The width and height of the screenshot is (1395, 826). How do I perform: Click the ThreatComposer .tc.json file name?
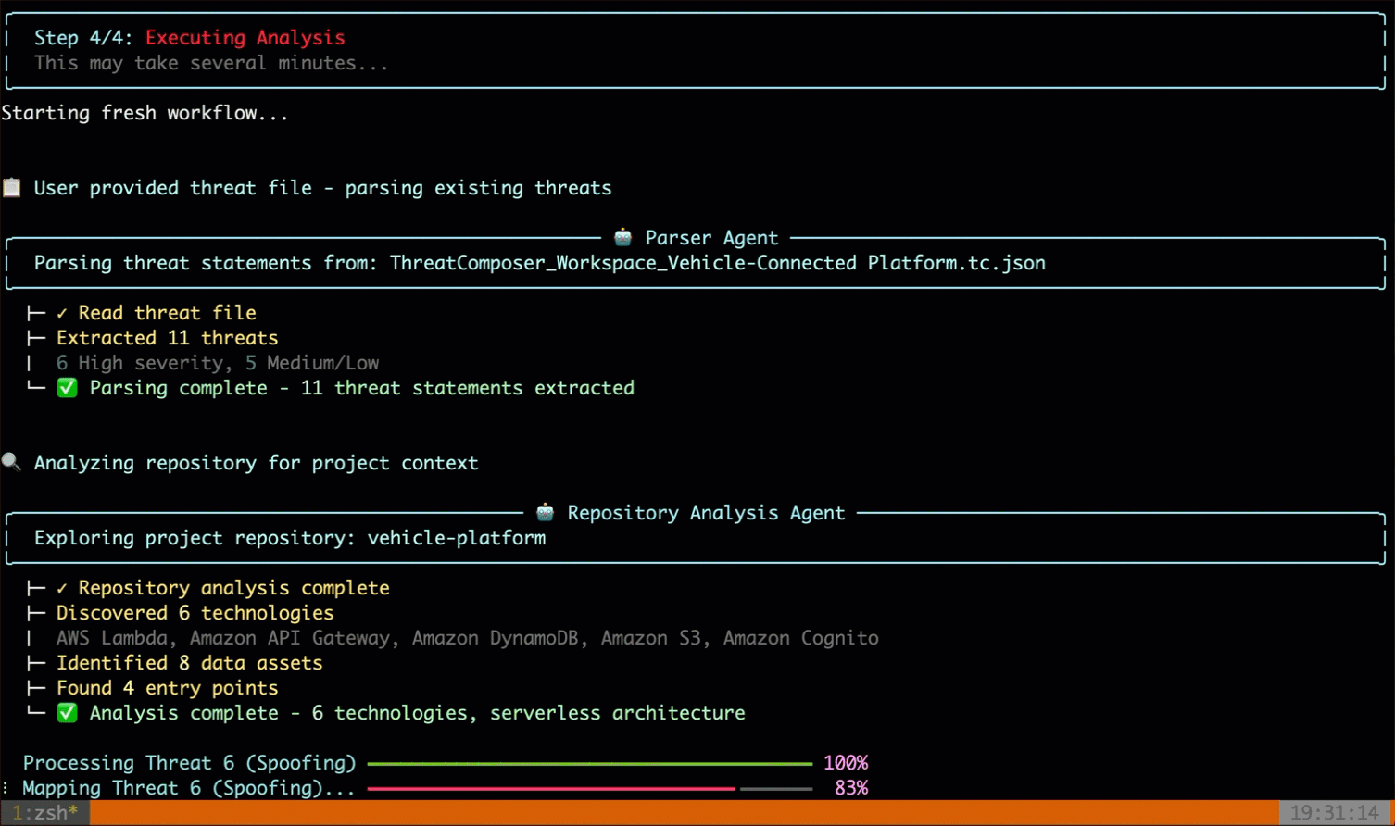point(717,263)
